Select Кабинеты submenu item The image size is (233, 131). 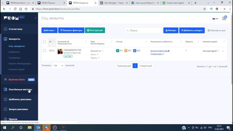[x=14, y=52]
